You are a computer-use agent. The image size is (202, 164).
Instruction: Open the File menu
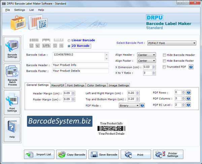[x=7, y=10]
